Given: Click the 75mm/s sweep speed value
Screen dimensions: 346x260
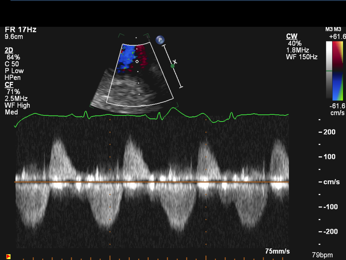Looking at the screenshot, I should click(278, 251).
